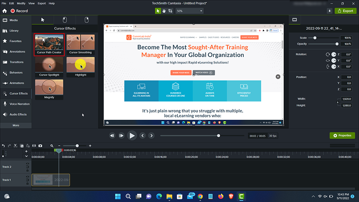Viewport: 359px width, 202px height.
Task: Select the visual properties tab
Action: point(295,20)
